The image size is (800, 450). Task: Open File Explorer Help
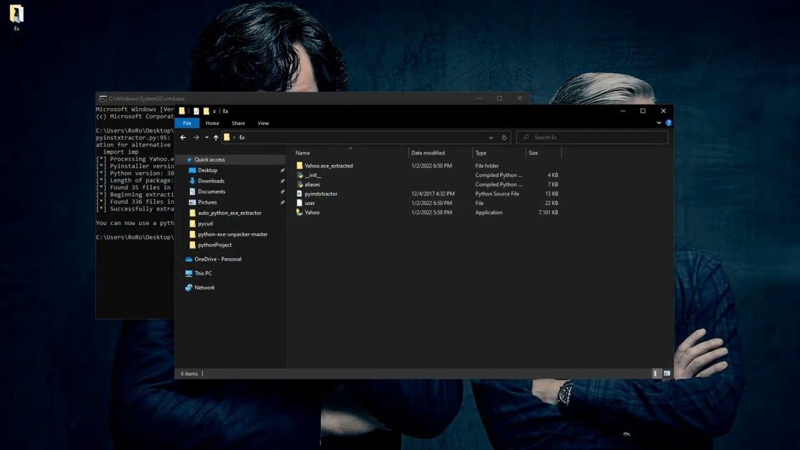669,123
